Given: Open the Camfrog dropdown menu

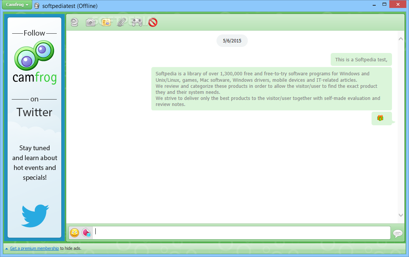Looking at the screenshot, I should (x=17, y=5).
